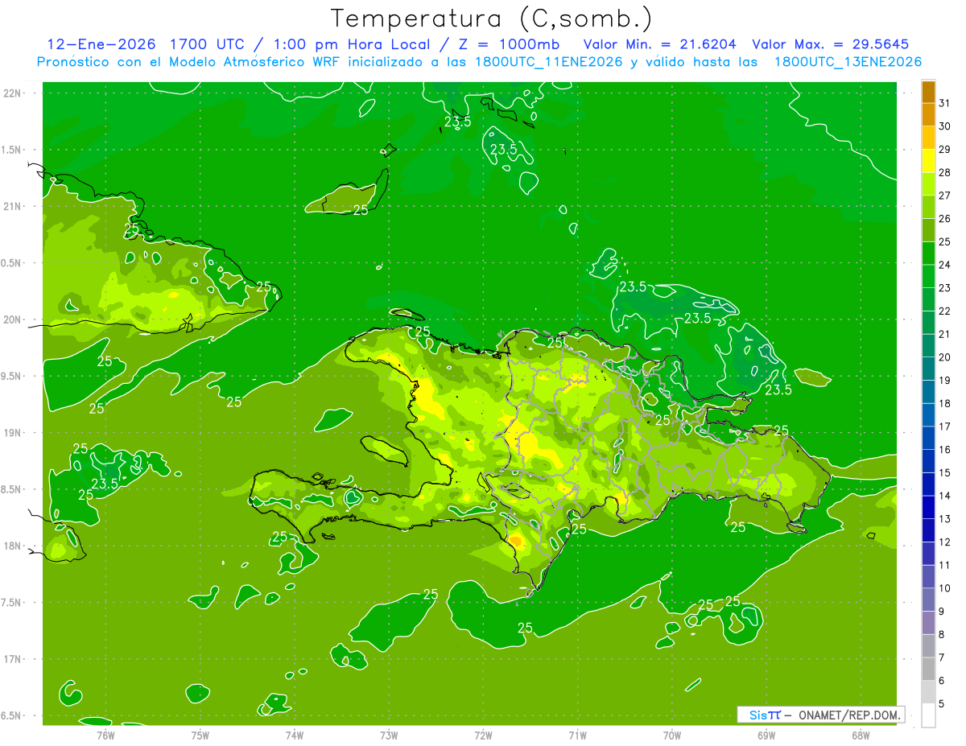Click the 76W longitude axis label
Viewport: 966px width, 746px height.
point(105,735)
